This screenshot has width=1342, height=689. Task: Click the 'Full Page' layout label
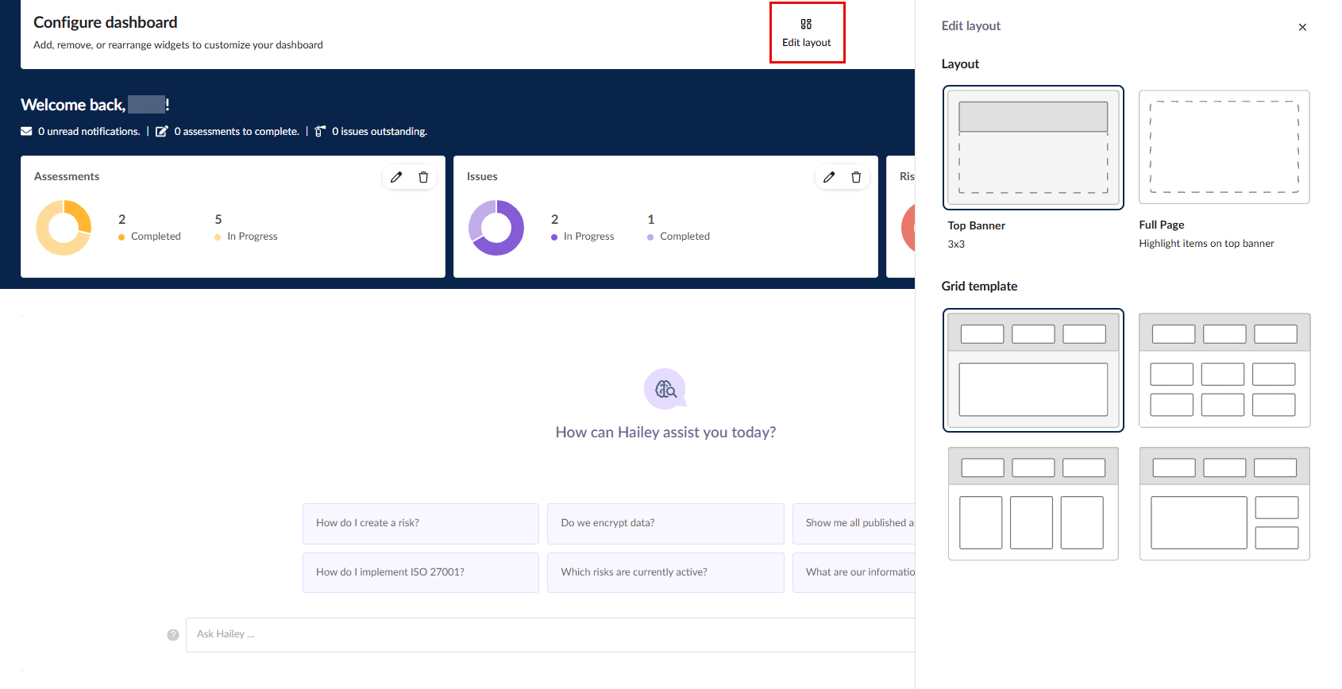[1162, 225]
